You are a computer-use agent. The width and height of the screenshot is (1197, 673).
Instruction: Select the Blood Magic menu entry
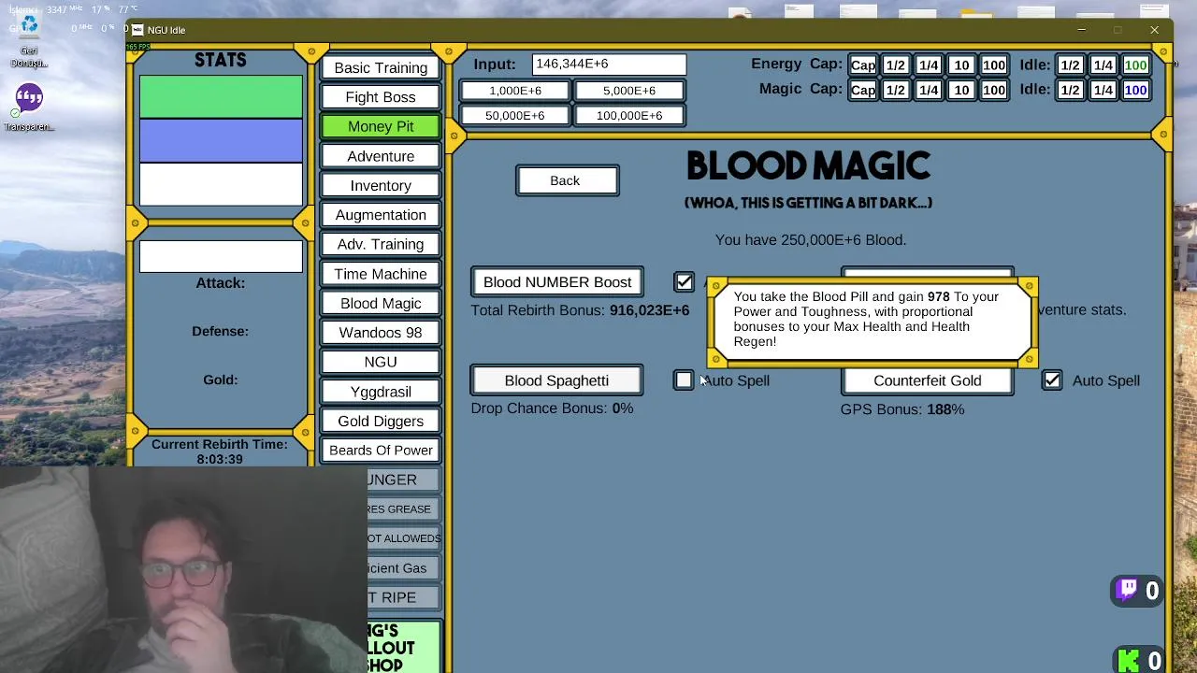point(381,303)
